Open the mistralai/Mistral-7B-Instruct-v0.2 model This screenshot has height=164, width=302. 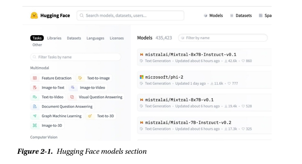(188, 123)
